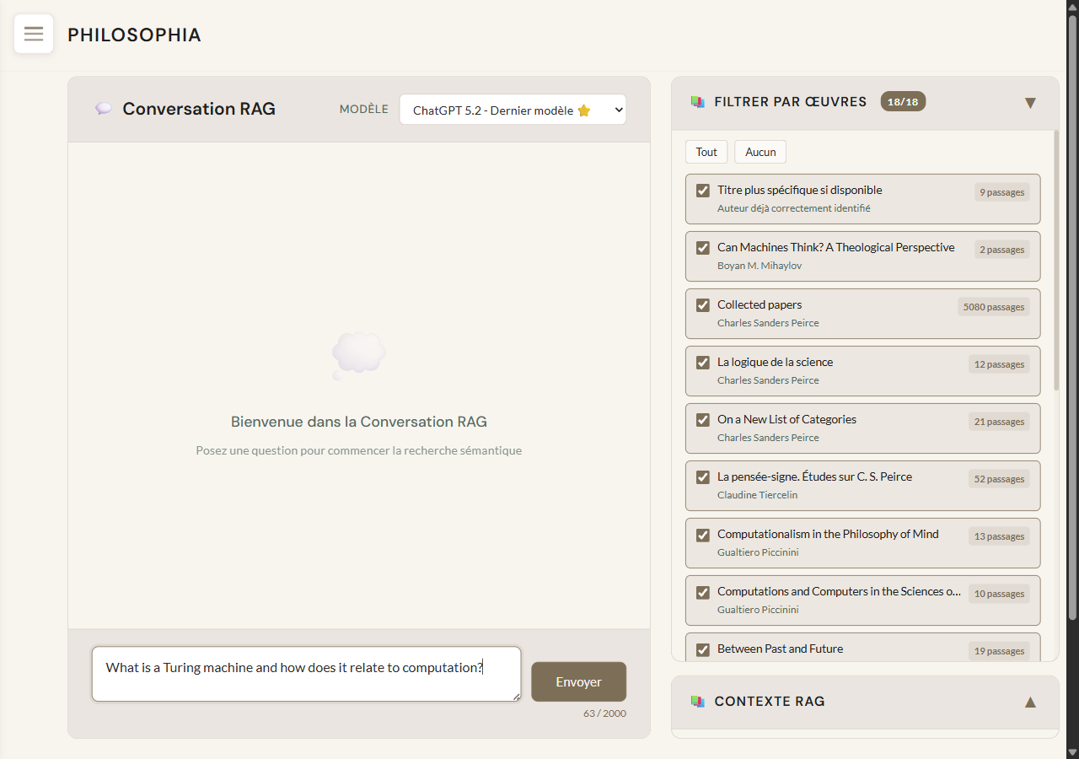Screen dimensions: 1079x759
Task: Toggle the La logique de la science checkbox
Action: 703,363
